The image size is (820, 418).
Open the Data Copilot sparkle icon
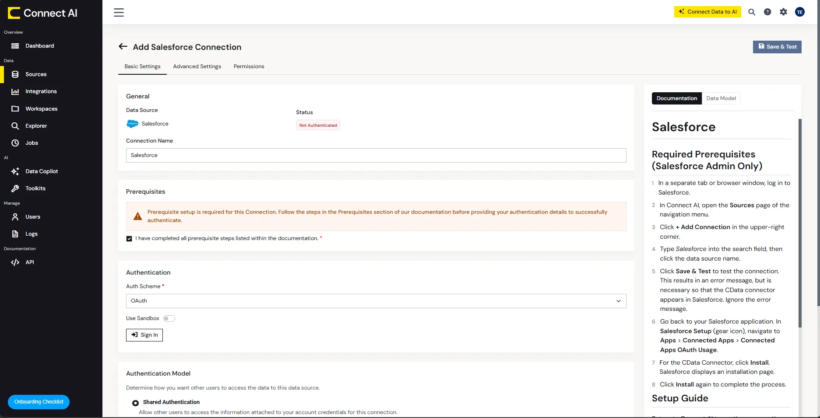tap(15, 171)
